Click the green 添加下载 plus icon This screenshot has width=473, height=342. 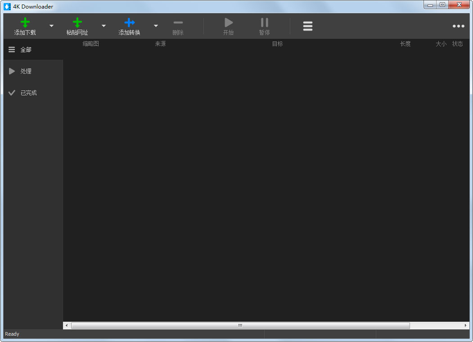pyautogui.click(x=25, y=22)
